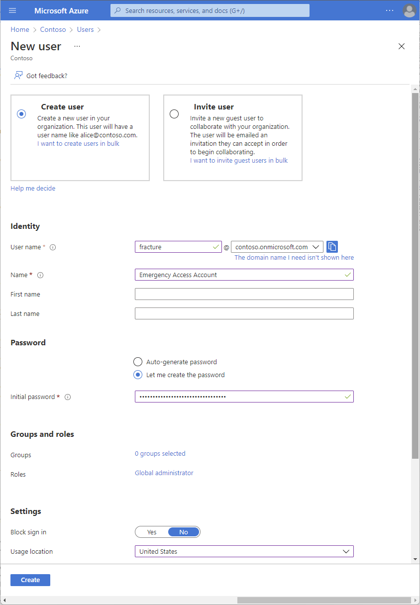Open the Help me decide link
This screenshot has height=605, width=420.
tap(33, 189)
